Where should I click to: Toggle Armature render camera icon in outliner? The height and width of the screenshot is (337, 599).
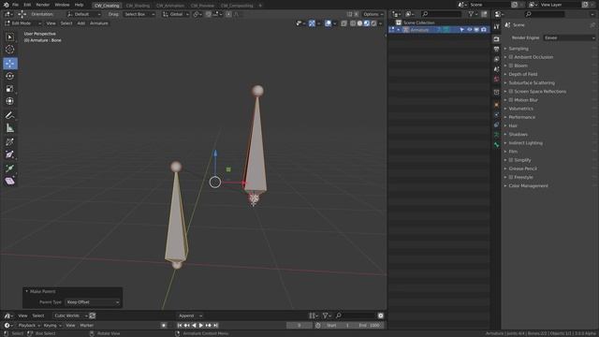coord(484,30)
